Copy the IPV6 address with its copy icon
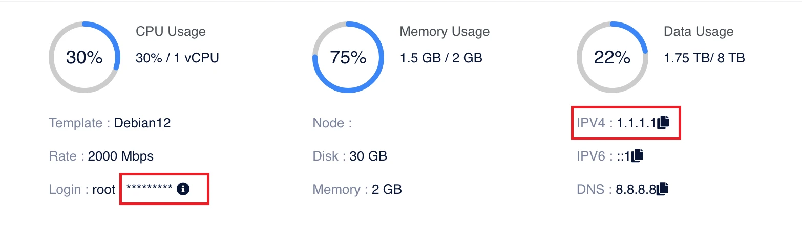 637,155
